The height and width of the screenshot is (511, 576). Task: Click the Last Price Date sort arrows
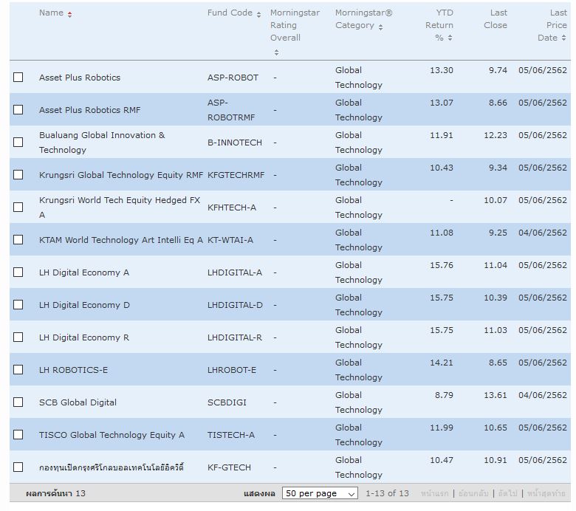pyautogui.click(x=564, y=38)
